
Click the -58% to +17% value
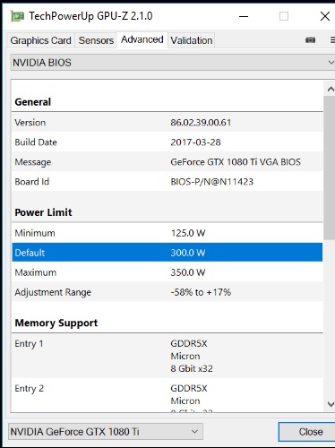(201, 292)
